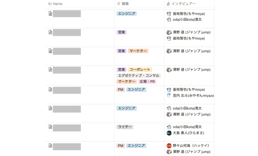Open the page icon in the ライター row
This screenshot has height=156, width=258.
coord(50,127)
